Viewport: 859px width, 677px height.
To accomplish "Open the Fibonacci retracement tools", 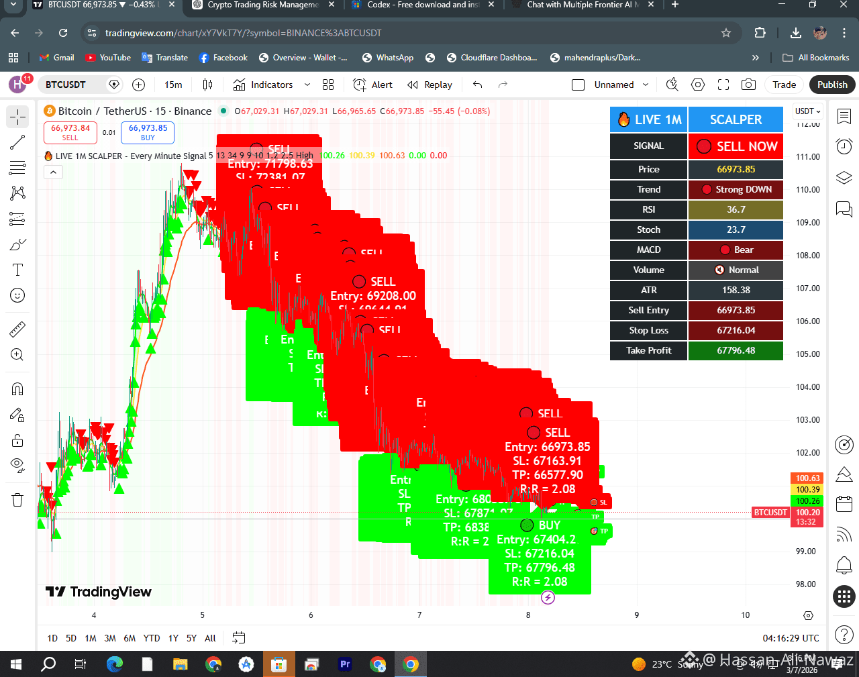I will pos(18,168).
